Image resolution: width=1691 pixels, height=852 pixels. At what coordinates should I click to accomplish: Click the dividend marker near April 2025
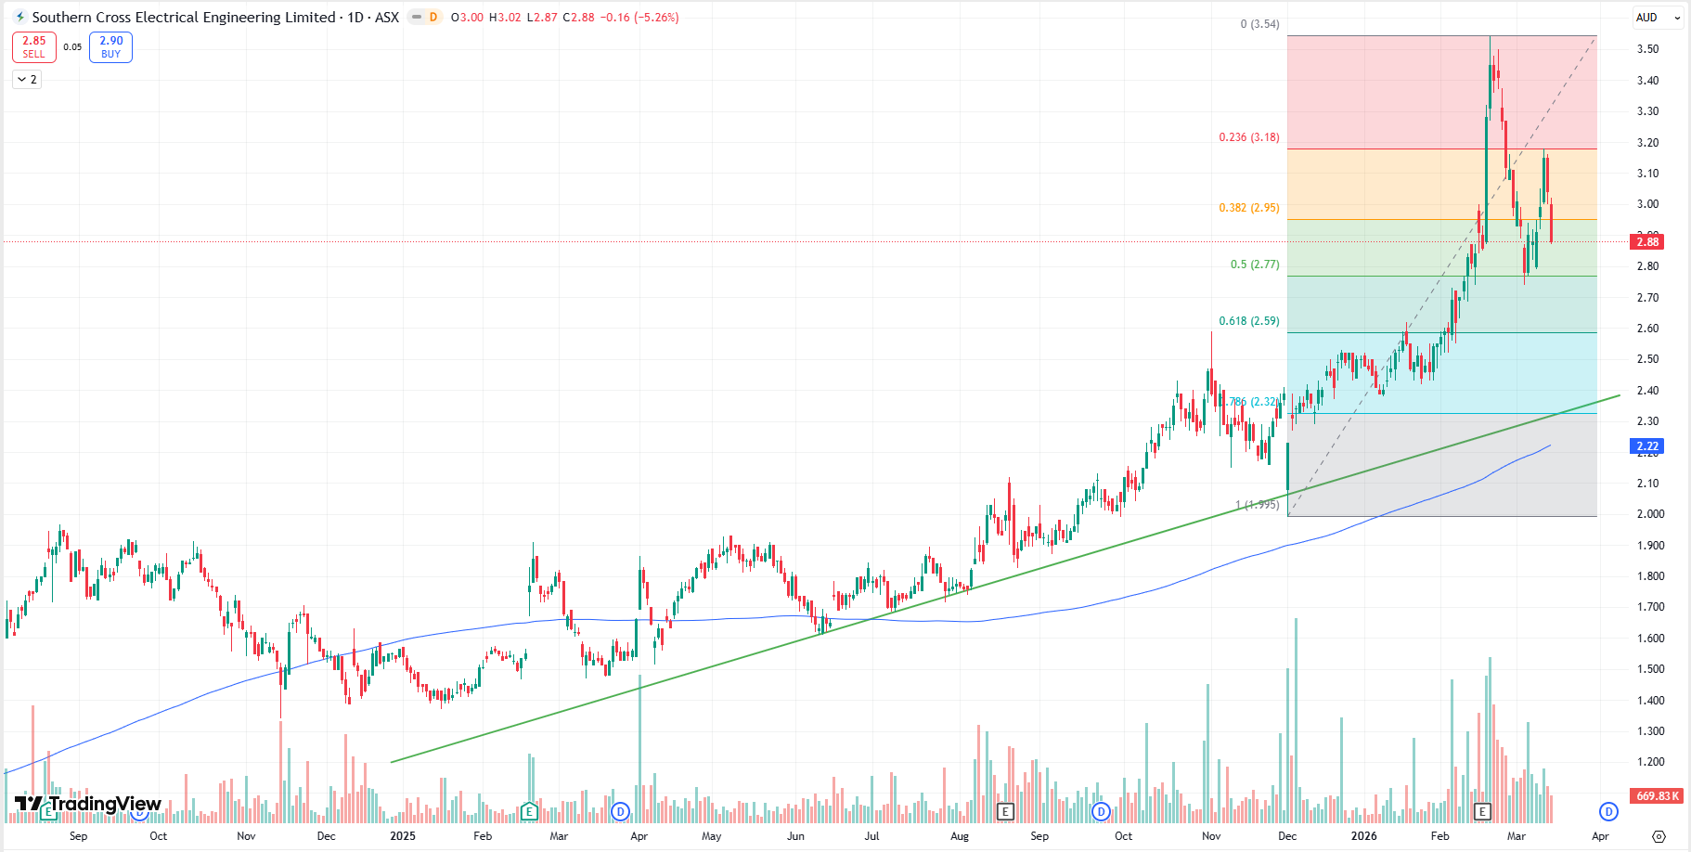(x=620, y=812)
